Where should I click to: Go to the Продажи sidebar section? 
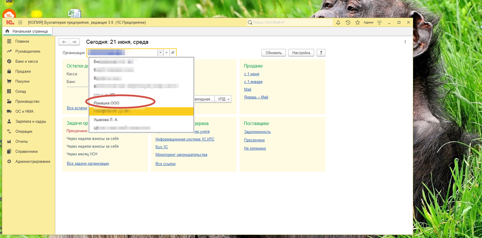pyautogui.click(x=23, y=71)
